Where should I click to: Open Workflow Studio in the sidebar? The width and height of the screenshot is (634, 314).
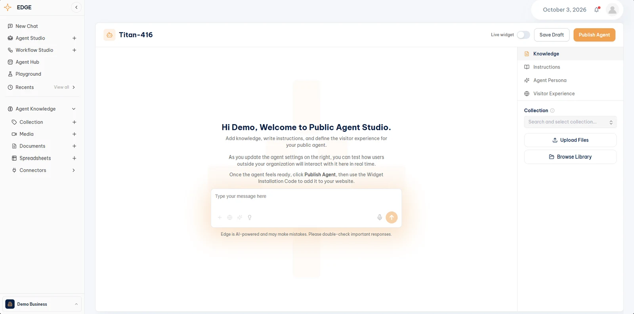[34, 50]
